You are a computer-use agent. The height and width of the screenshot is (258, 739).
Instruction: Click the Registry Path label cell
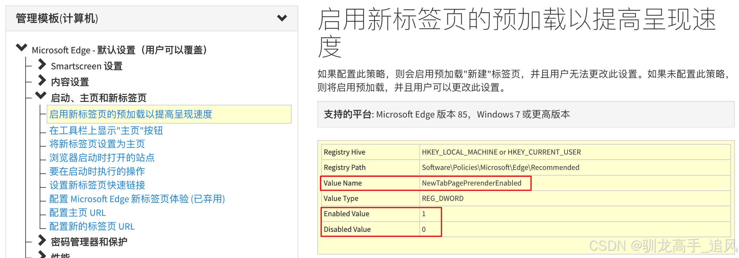click(x=370, y=167)
